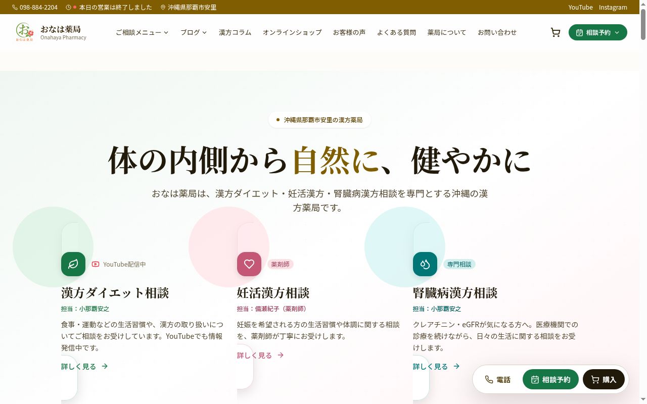This screenshot has width=647, height=404.
Task: Click the clock icon in the top bar
Action: (68, 8)
